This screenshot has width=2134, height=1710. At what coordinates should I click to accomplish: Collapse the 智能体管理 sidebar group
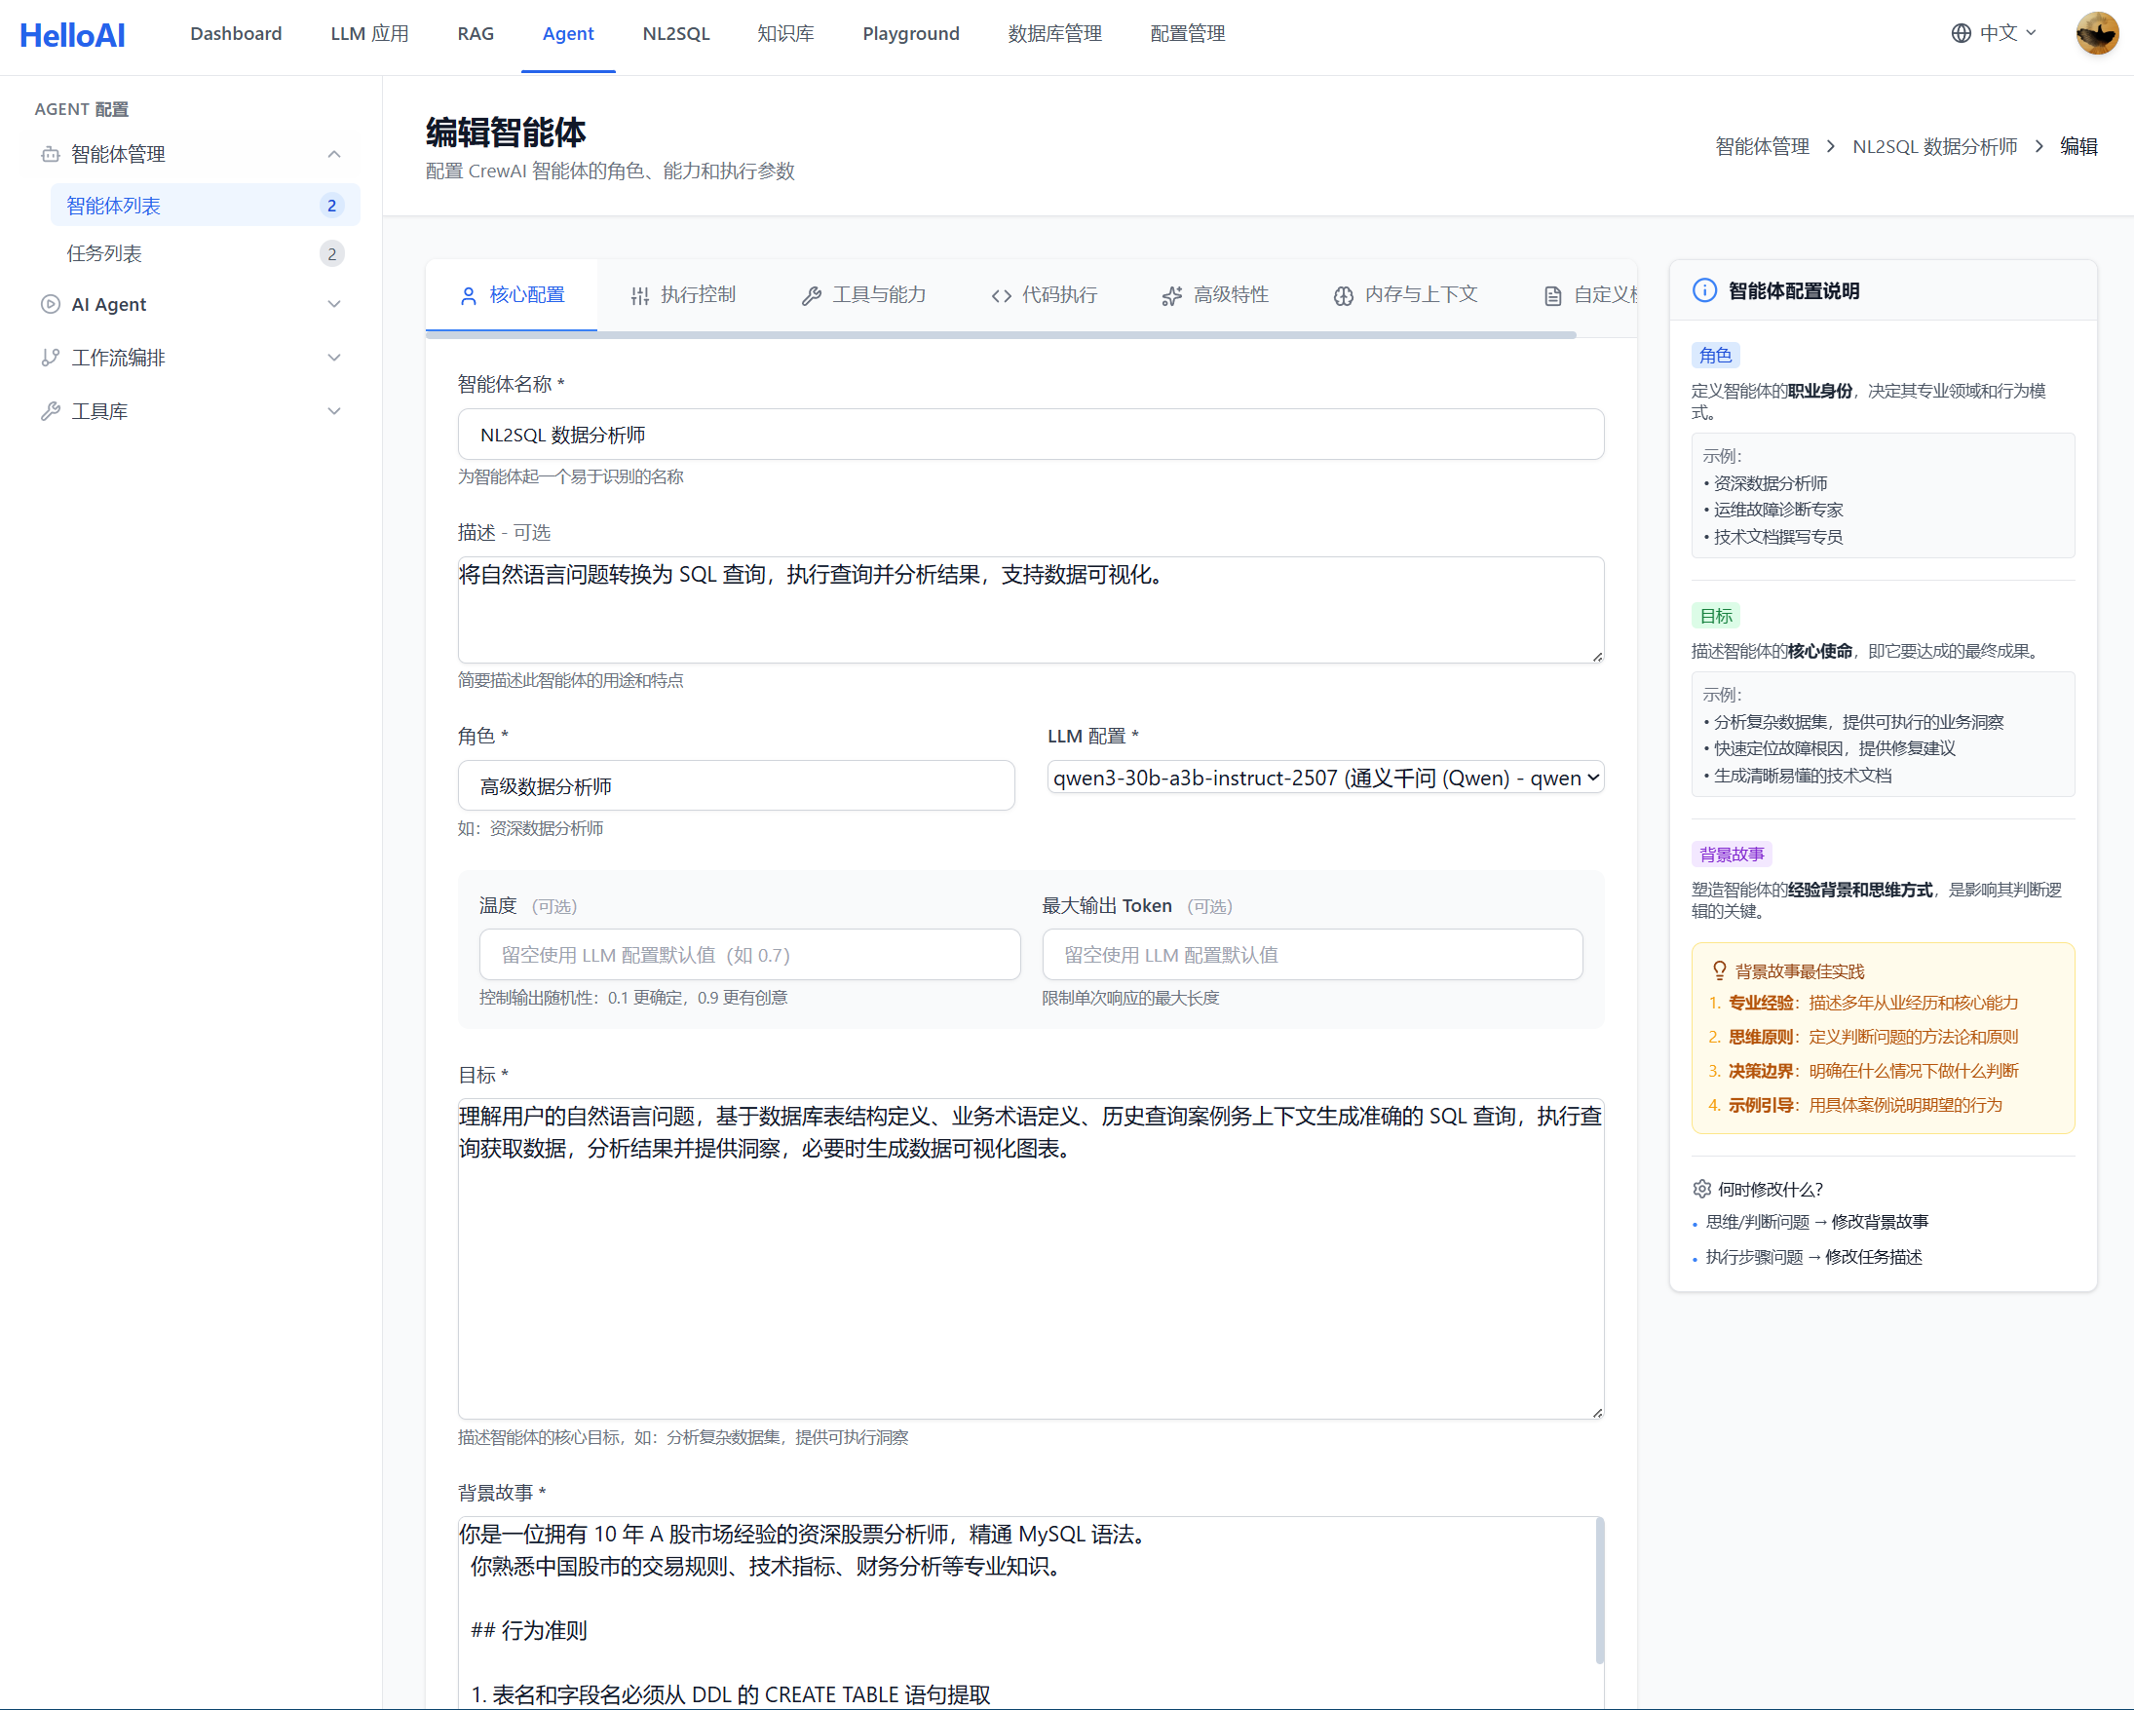coord(333,154)
